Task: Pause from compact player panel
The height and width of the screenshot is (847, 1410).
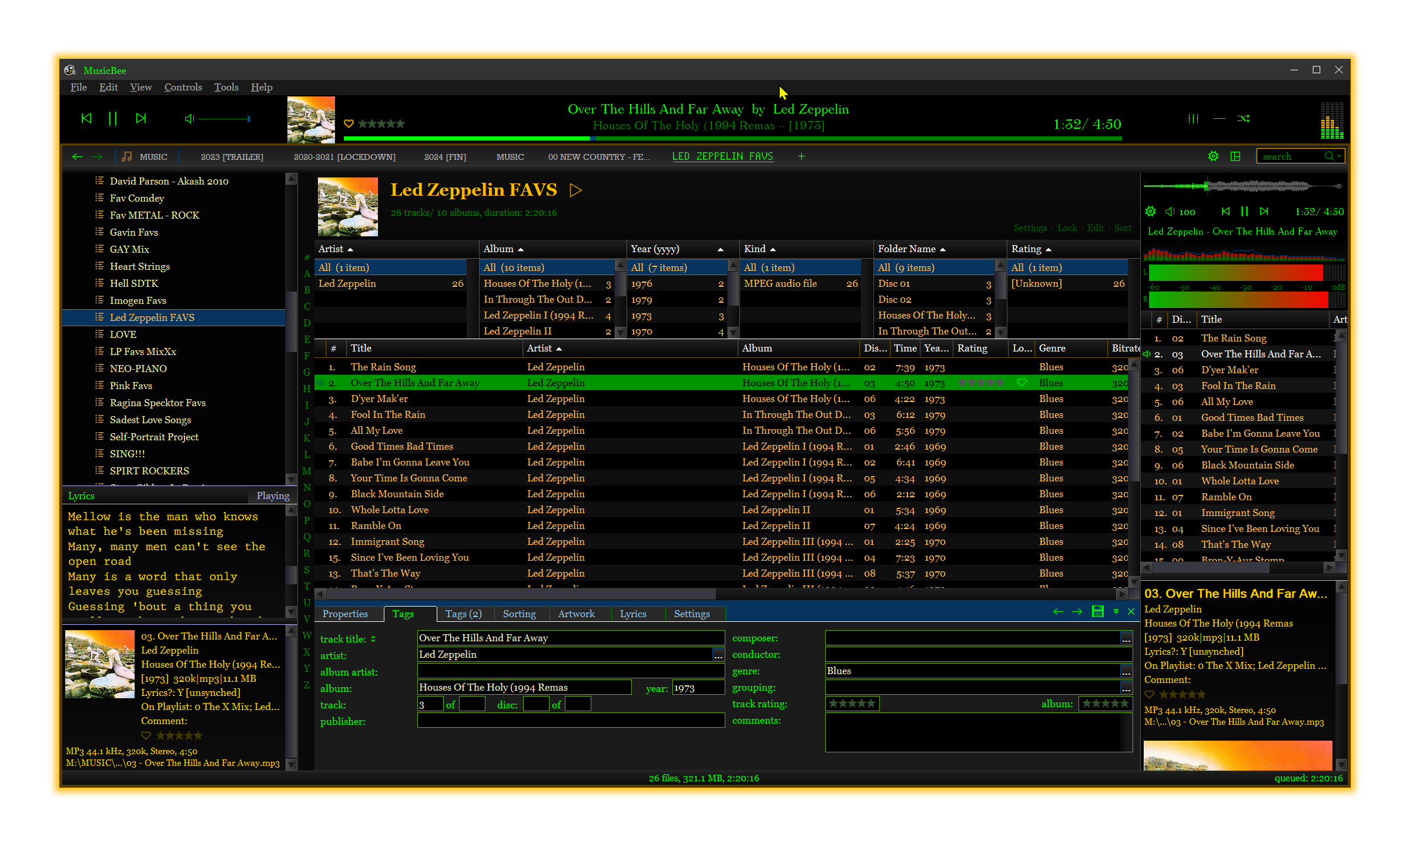Action: pyautogui.click(x=1244, y=211)
